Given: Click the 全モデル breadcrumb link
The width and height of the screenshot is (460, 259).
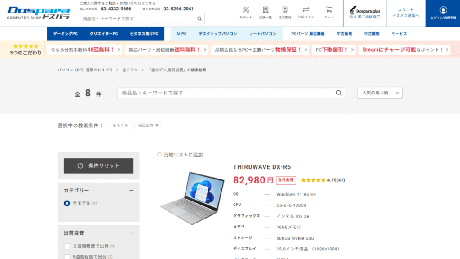Looking at the screenshot, I should pyautogui.click(x=130, y=70).
